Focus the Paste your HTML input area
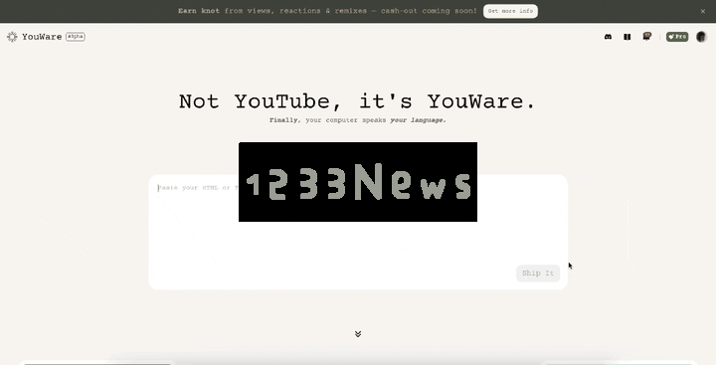716x365 pixels. click(x=358, y=232)
